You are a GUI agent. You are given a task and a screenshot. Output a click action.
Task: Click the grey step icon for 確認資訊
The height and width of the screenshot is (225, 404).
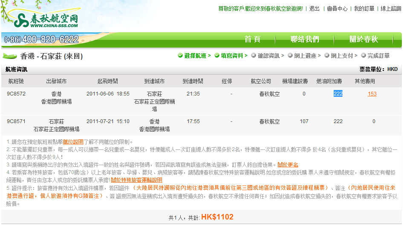(x=254, y=56)
